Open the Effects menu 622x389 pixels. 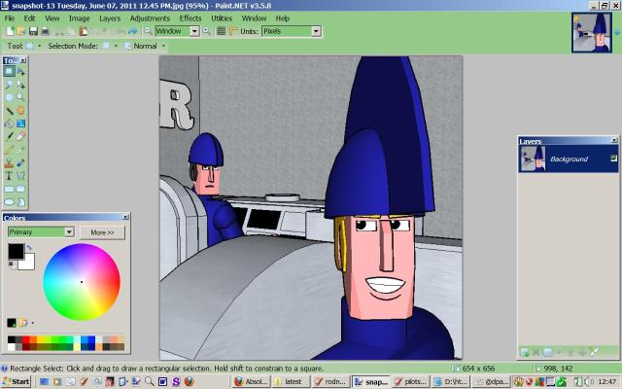(190, 18)
